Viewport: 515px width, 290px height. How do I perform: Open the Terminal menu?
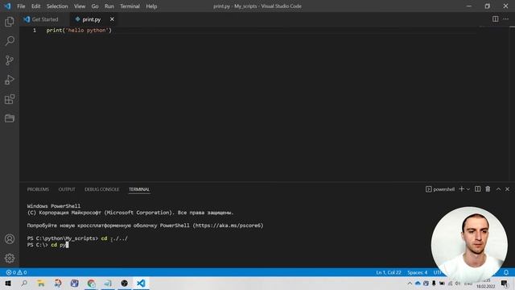[x=130, y=6]
